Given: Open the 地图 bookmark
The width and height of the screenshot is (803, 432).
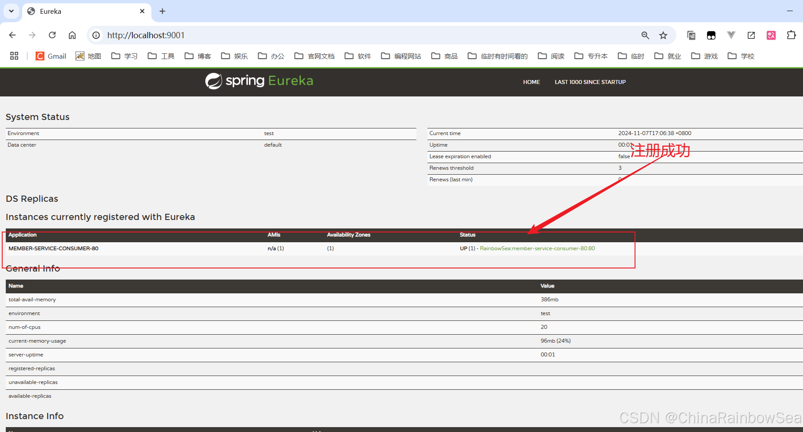Looking at the screenshot, I should [x=88, y=56].
